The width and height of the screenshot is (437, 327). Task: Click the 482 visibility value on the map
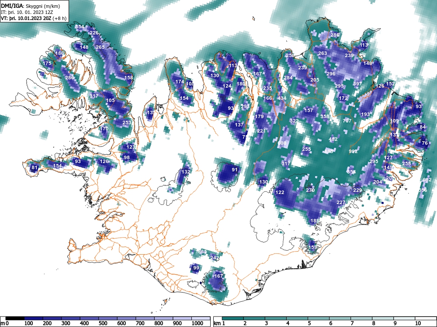(333, 139)
